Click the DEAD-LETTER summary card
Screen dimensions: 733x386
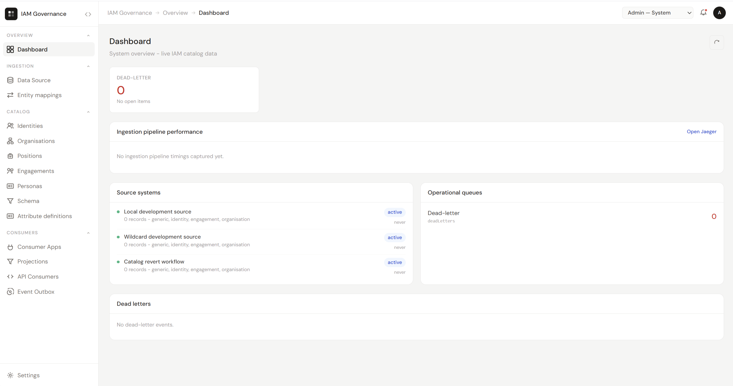[x=184, y=90]
